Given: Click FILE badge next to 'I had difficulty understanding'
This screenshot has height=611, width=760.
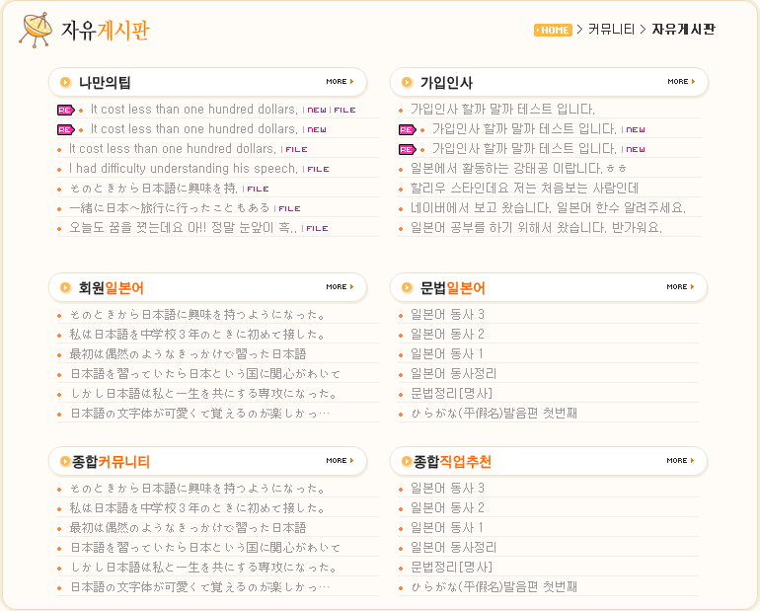Looking at the screenshot, I should pos(317,169).
